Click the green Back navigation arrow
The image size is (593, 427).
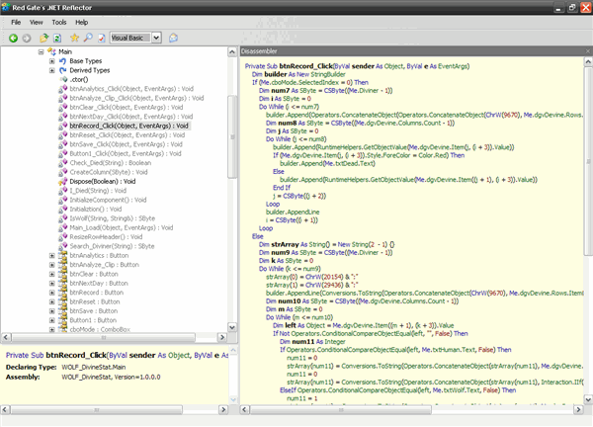click(13, 38)
